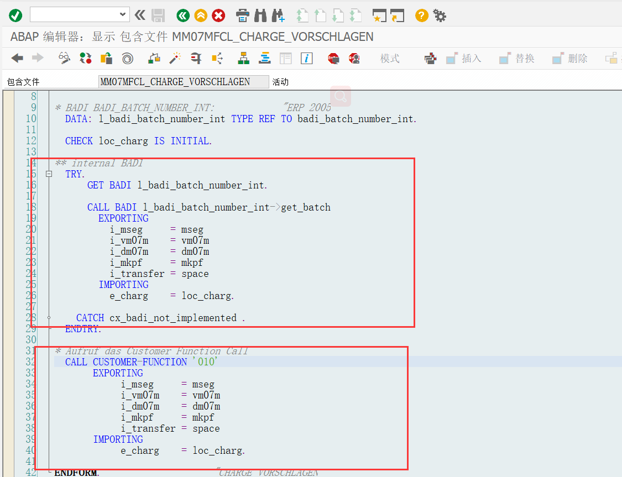Toggle Display/Change with glasses-pencil icon
The height and width of the screenshot is (477, 622).
tap(64, 58)
